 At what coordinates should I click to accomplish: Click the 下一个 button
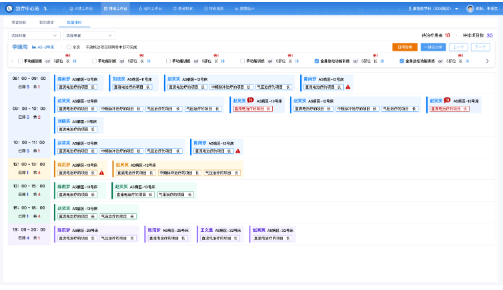[480, 47]
